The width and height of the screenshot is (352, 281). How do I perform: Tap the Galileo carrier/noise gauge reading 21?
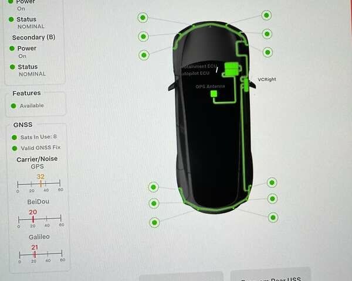coord(41,254)
